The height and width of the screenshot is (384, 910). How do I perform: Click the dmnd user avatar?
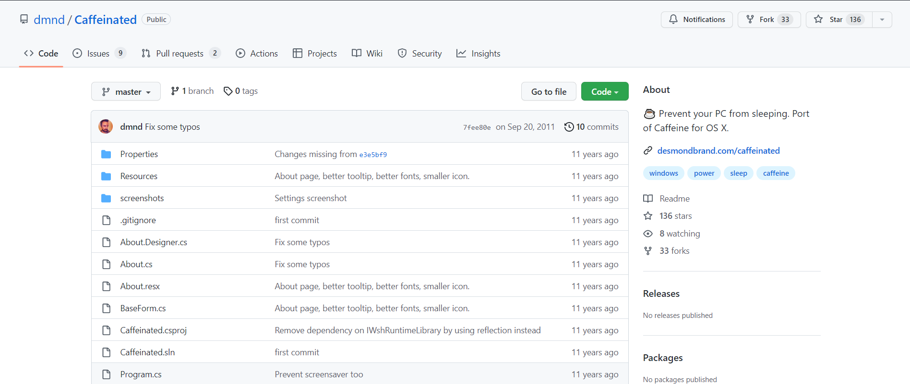[x=106, y=126]
